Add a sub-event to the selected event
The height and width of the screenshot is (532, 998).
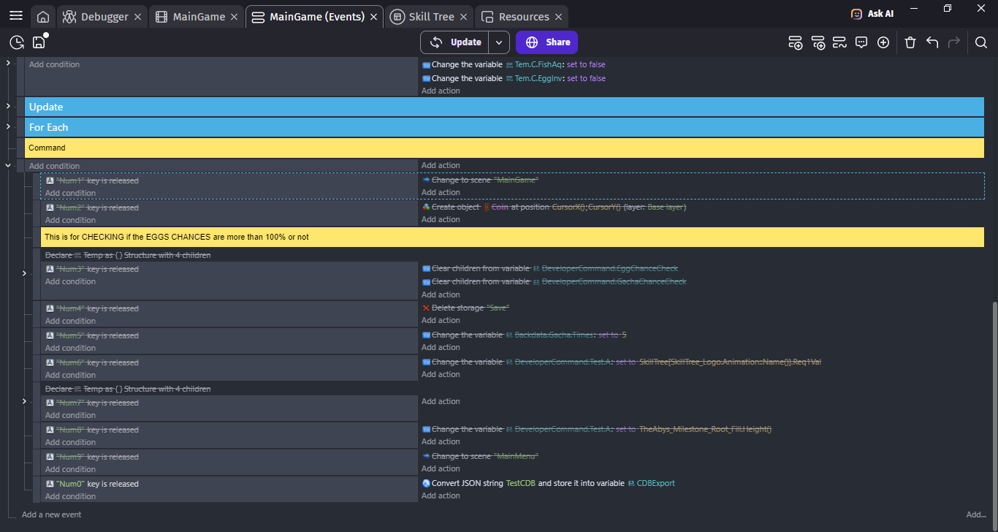(x=818, y=42)
